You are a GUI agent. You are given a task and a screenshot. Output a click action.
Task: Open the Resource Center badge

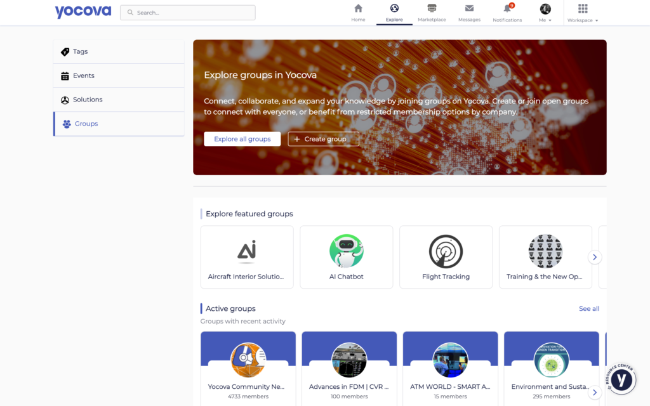(621, 379)
